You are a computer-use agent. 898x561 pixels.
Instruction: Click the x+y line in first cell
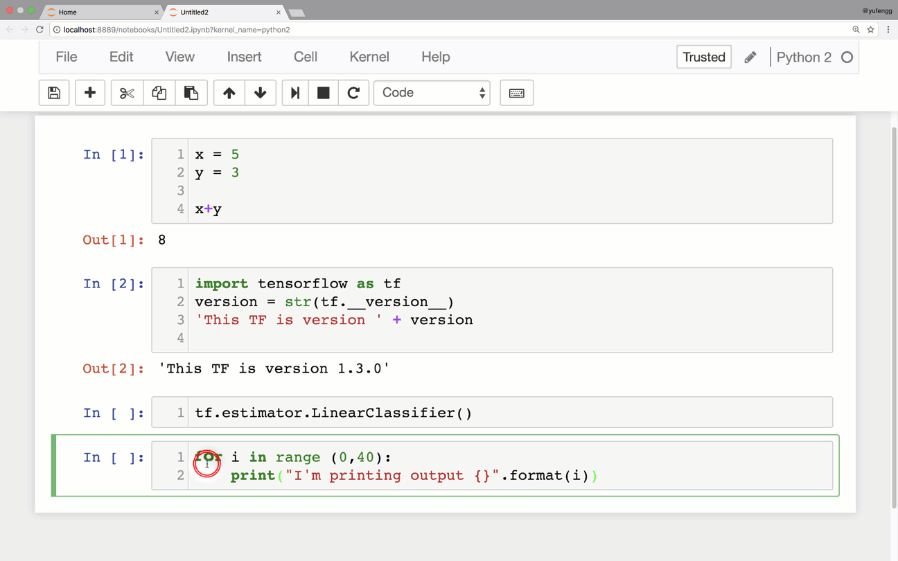pos(209,209)
